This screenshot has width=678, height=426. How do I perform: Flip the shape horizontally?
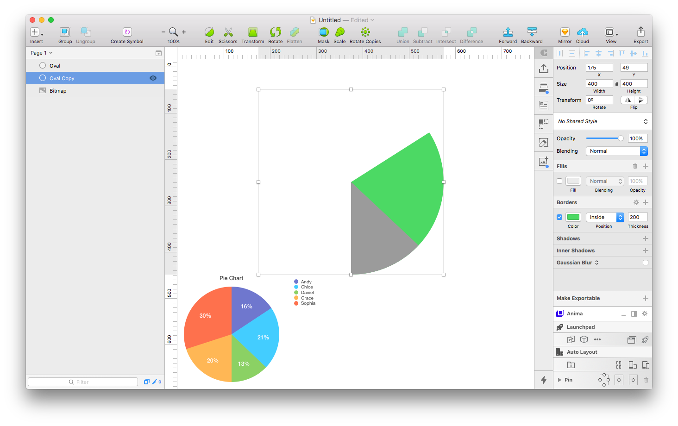coord(628,100)
